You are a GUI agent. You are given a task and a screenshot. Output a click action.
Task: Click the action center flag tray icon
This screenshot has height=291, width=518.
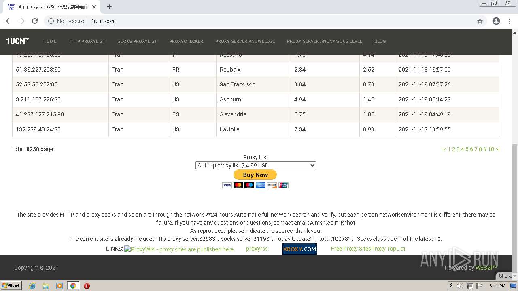coord(480,286)
